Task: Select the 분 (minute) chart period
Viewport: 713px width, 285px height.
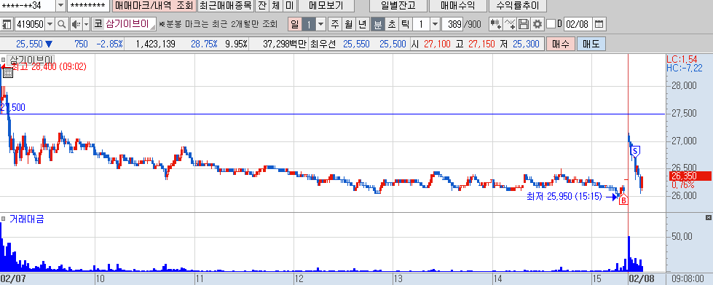Action: [x=377, y=24]
